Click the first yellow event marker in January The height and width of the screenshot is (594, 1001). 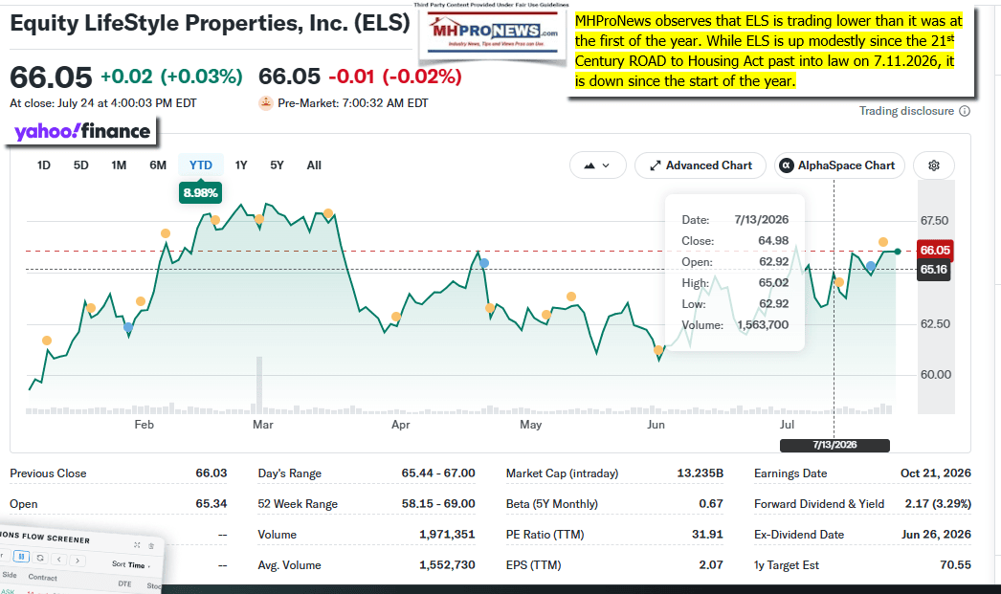[x=47, y=341]
